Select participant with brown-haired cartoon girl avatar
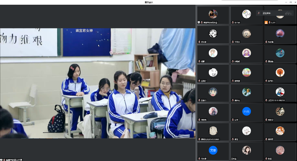The width and height of the screenshot is (297, 161). pyautogui.click(x=247, y=152)
